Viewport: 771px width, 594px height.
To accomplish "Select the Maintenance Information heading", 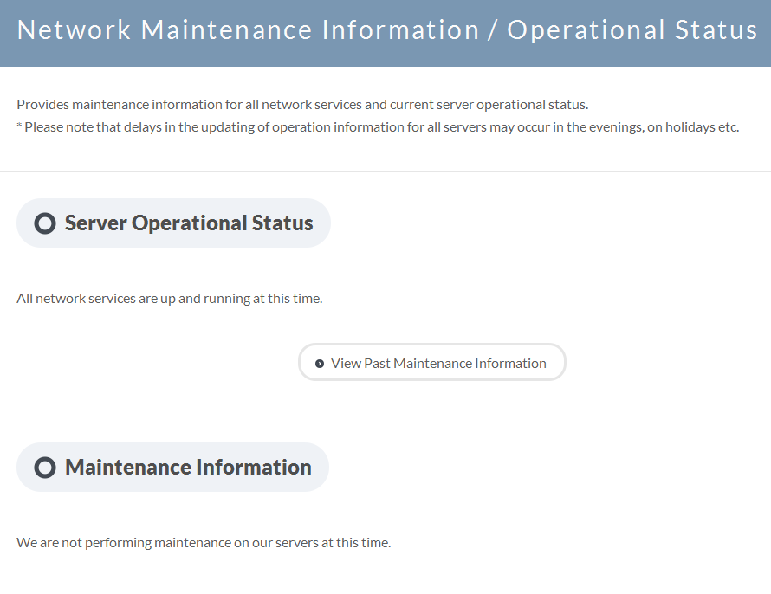I will [x=188, y=468].
